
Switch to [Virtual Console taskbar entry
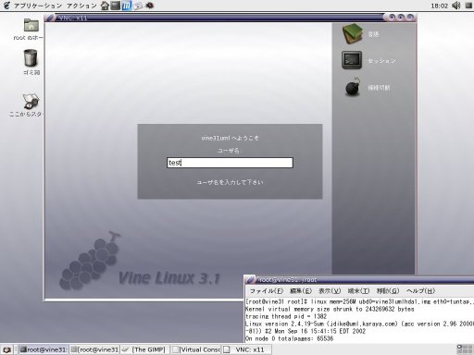pyautogui.click(x=196, y=349)
